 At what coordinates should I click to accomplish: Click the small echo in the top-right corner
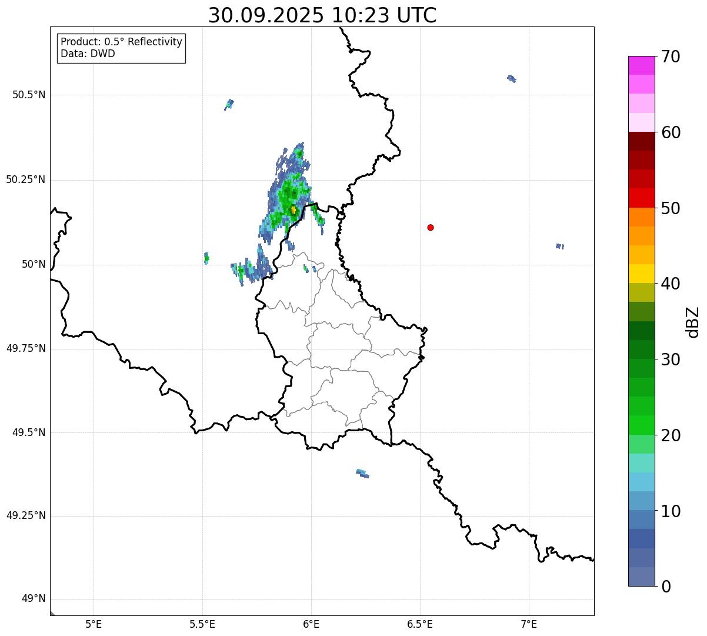coord(512,78)
